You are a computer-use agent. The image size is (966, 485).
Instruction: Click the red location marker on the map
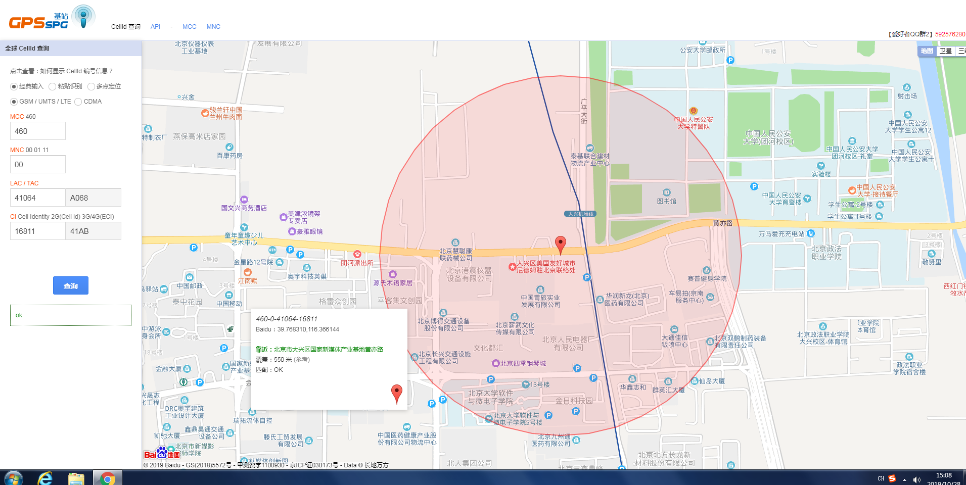[x=560, y=245]
